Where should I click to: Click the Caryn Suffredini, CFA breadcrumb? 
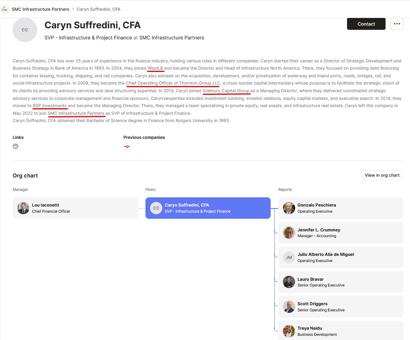pyautogui.click(x=98, y=9)
